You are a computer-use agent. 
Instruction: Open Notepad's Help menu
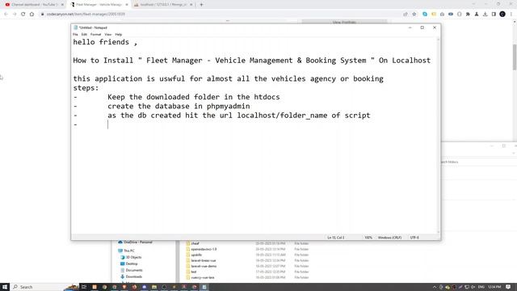click(119, 34)
